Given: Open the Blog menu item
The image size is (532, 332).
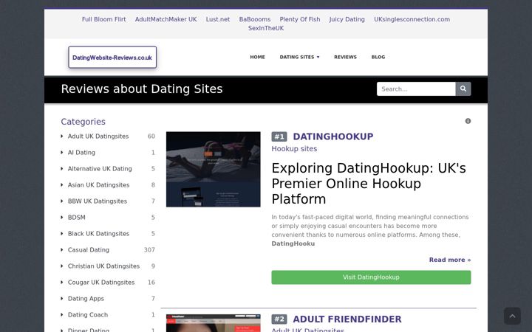Looking at the screenshot, I should (378, 57).
